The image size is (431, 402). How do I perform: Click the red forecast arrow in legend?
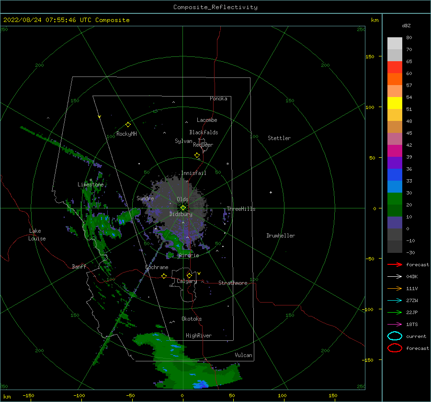pos(395,264)
